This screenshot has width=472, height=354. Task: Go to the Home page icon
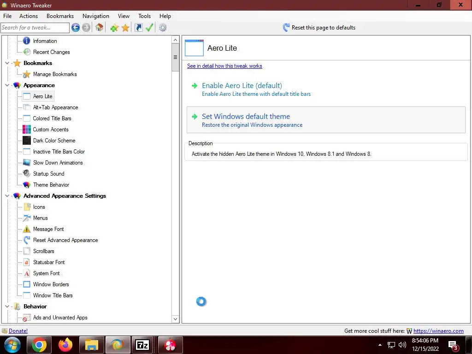(100, 28)
